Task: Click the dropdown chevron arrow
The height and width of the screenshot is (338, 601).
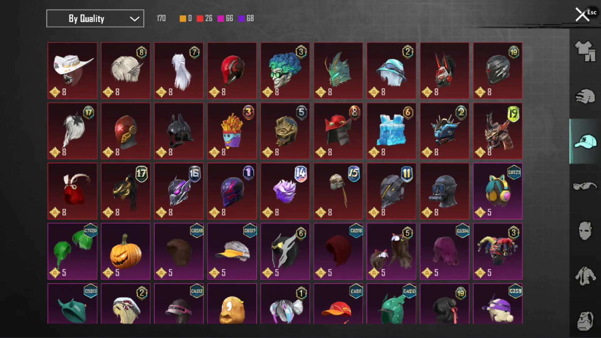Action: (x=135, y=19)
